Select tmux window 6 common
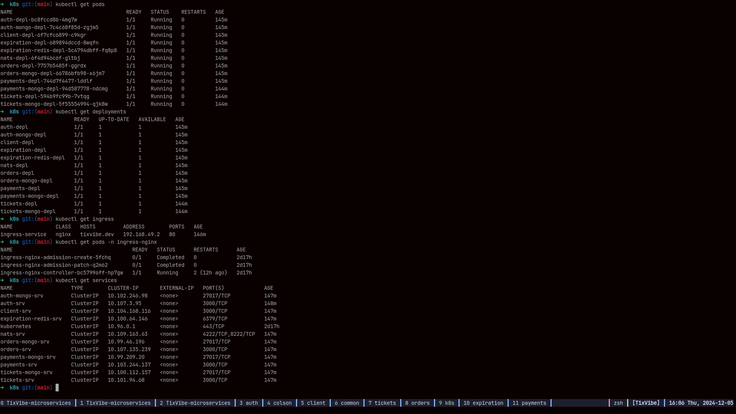736x414 pixels. point(347,403)
